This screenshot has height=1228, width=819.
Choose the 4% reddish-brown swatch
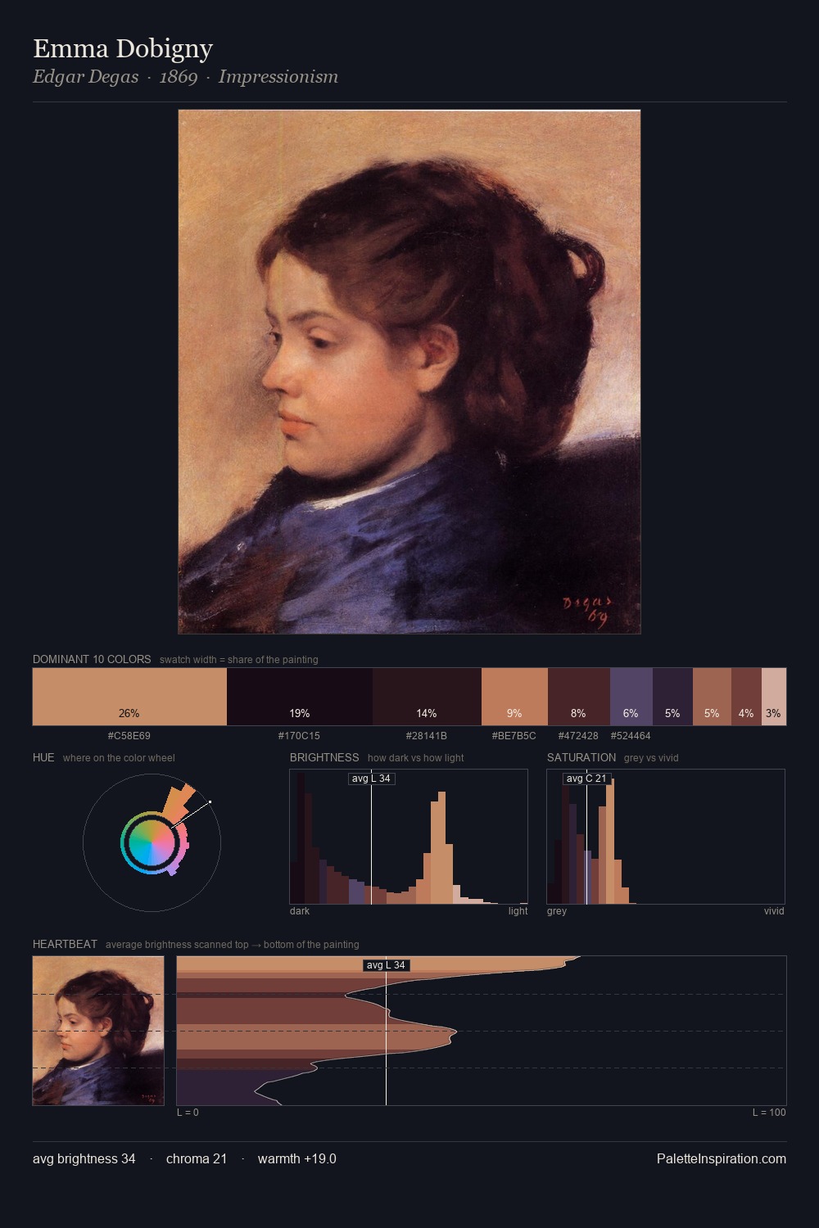pyautogui.click(x=746, y=697)
